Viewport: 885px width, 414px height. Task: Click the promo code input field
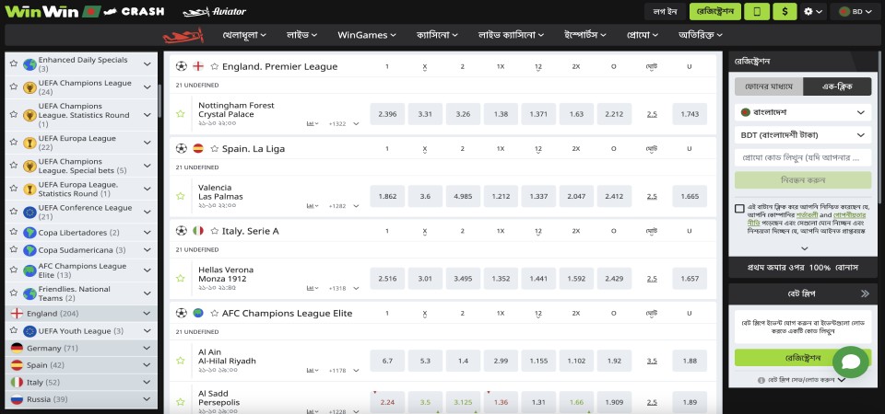[x=803, y=157]
